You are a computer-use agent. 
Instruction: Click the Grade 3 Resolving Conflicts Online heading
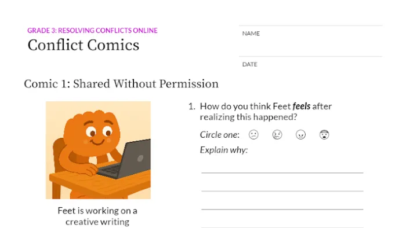tap(92, 31)
